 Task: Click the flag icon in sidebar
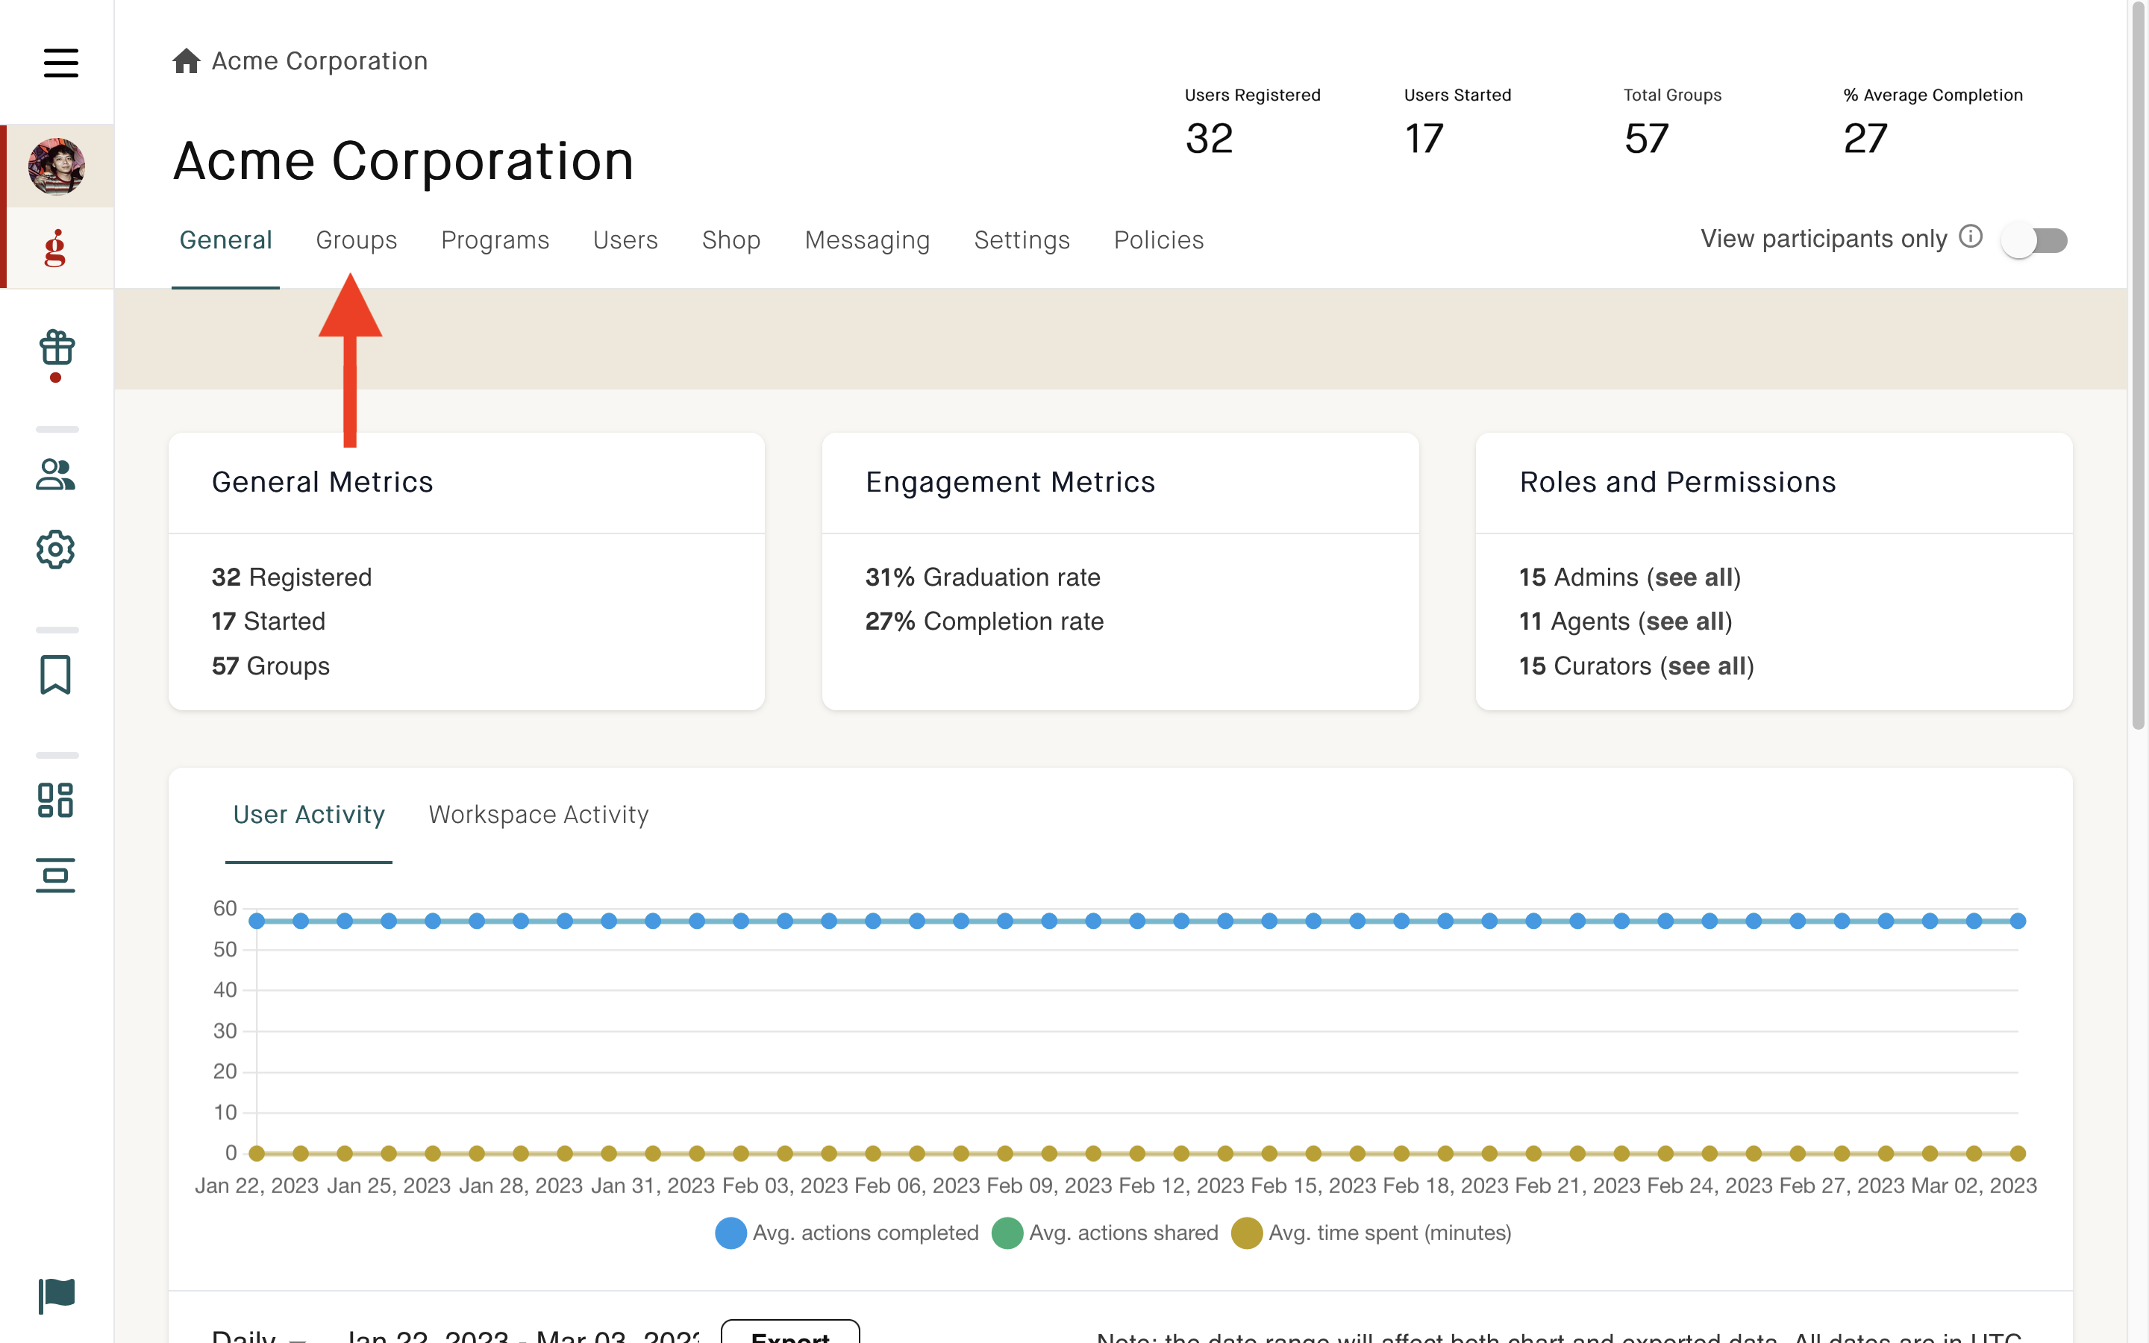coord(57,1295)
